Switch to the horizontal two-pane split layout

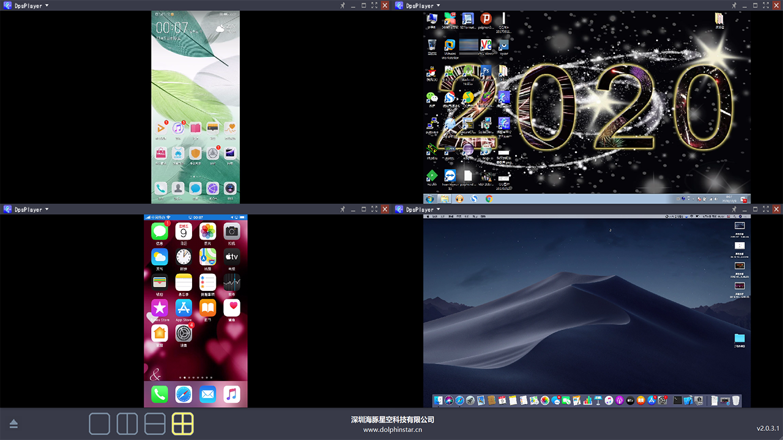(155, 424)
